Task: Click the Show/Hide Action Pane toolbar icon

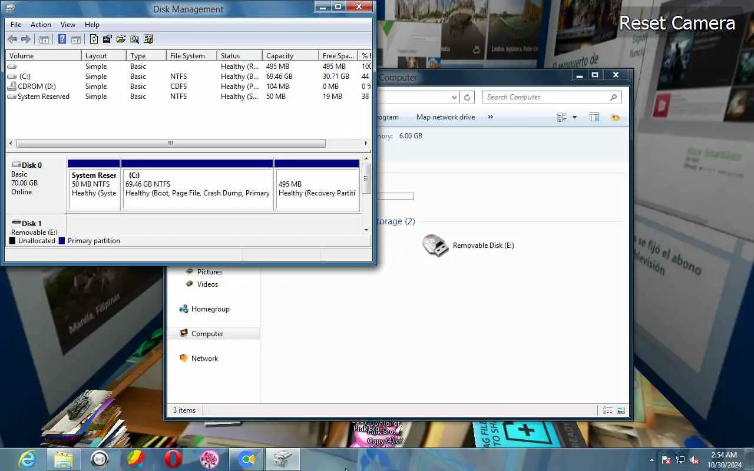Action: (76, 39)
